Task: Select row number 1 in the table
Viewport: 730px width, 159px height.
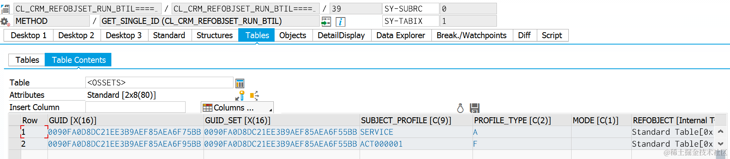Action: pyautogui.click(x=34, y=132)
